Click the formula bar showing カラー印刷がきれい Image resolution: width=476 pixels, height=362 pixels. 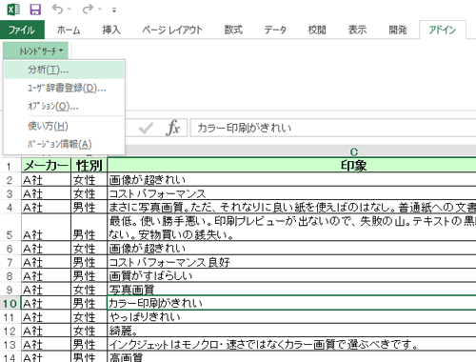[x=333, y=128]
